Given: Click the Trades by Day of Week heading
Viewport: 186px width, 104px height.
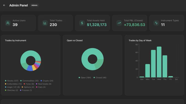Looking at the screenshot, I should (140, 41).
